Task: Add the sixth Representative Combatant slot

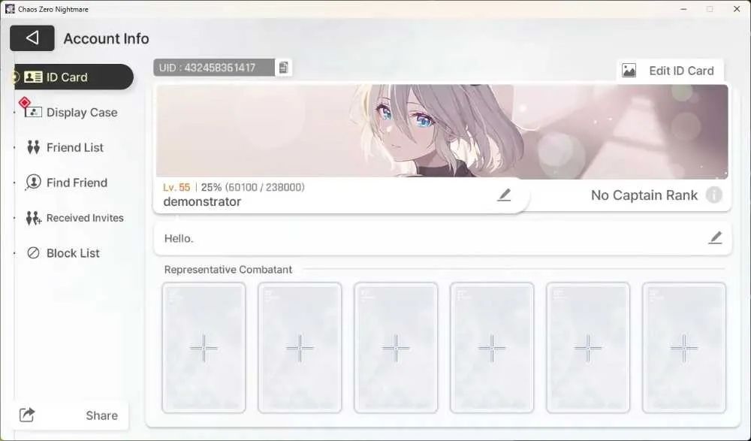Action: pos(684,348)
